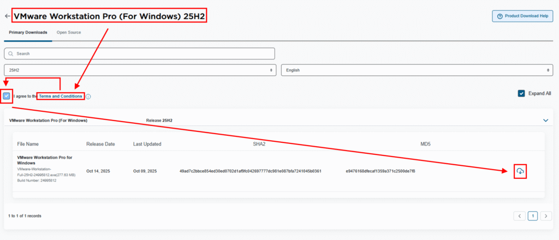Open the English language dropdown

(417, 70)
